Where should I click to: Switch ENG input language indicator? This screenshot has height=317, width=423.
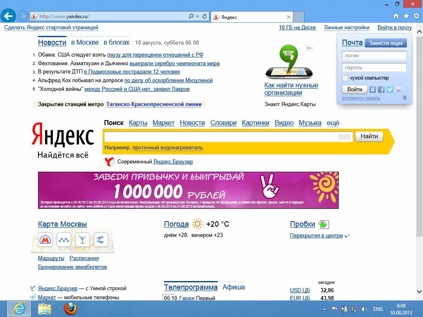(x=378, y=309)
